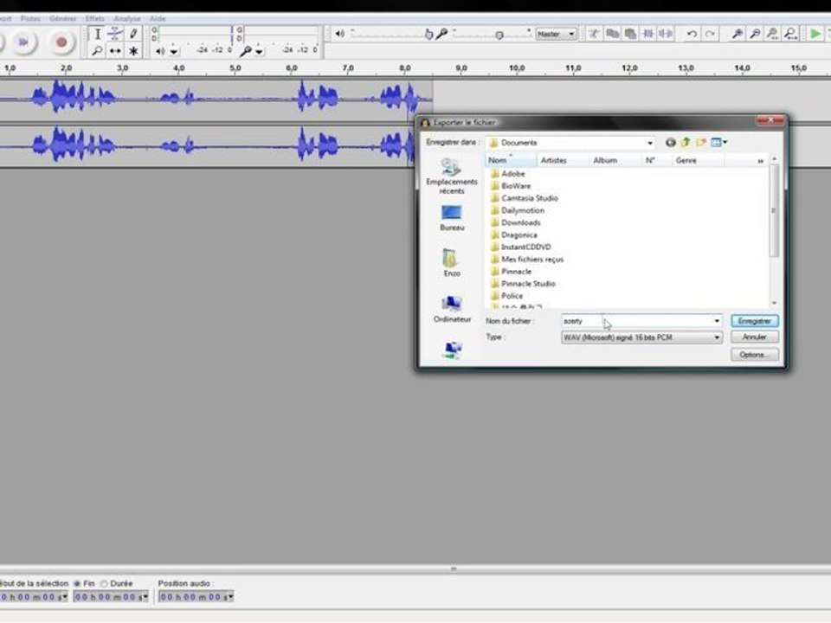Open input meter microphone dropdown
831x623 pixels.
(x=259, y=51)
